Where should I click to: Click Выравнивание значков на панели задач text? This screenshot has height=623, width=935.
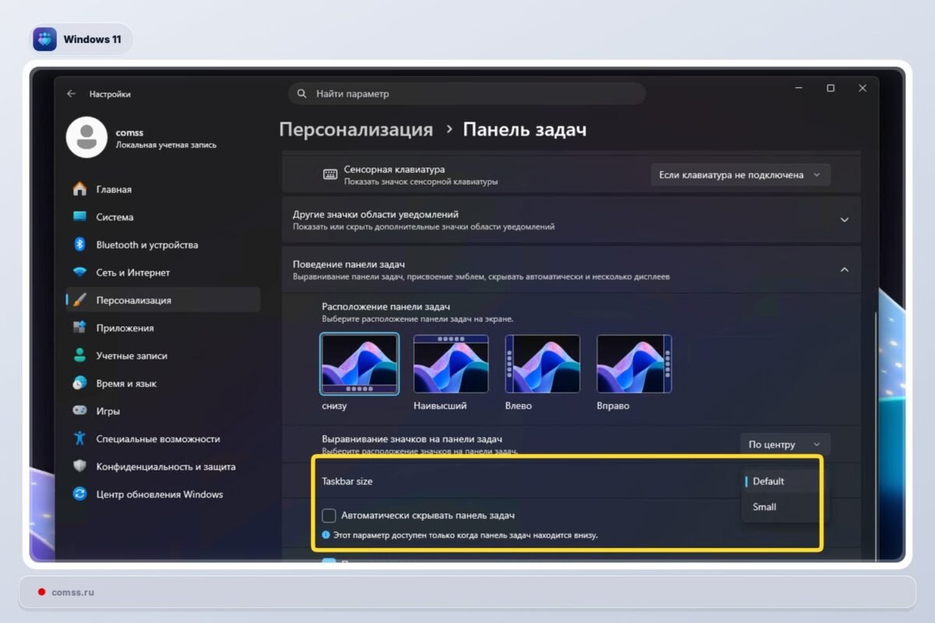coord(412,439)
